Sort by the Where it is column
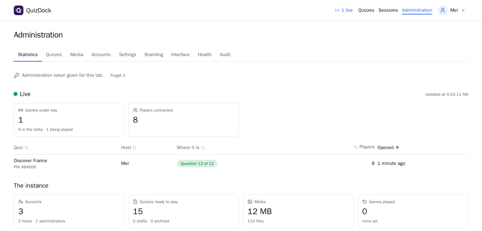482x231 pixels. (191, 148)
